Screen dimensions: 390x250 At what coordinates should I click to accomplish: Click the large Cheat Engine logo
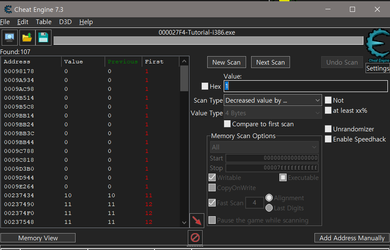point(378,46)
